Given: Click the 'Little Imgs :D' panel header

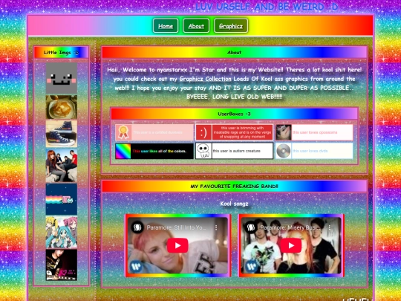Looking at the screenshot, I should (x=62, y=53).
